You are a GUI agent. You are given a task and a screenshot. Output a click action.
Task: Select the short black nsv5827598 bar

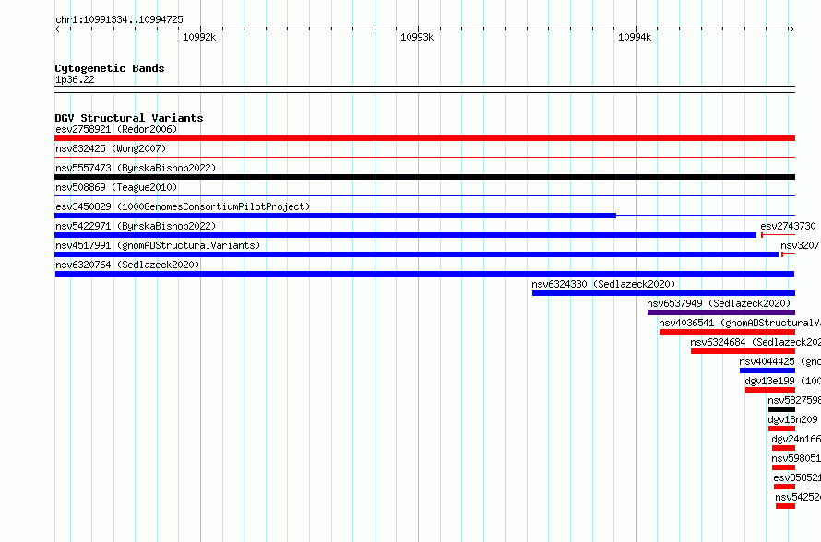coord(781,409)
